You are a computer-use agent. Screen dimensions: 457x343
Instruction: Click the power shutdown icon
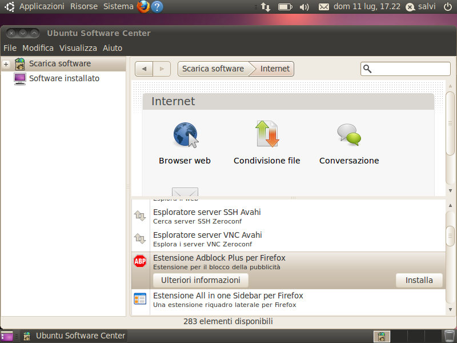pyautogui.click(x=448, y=6)
